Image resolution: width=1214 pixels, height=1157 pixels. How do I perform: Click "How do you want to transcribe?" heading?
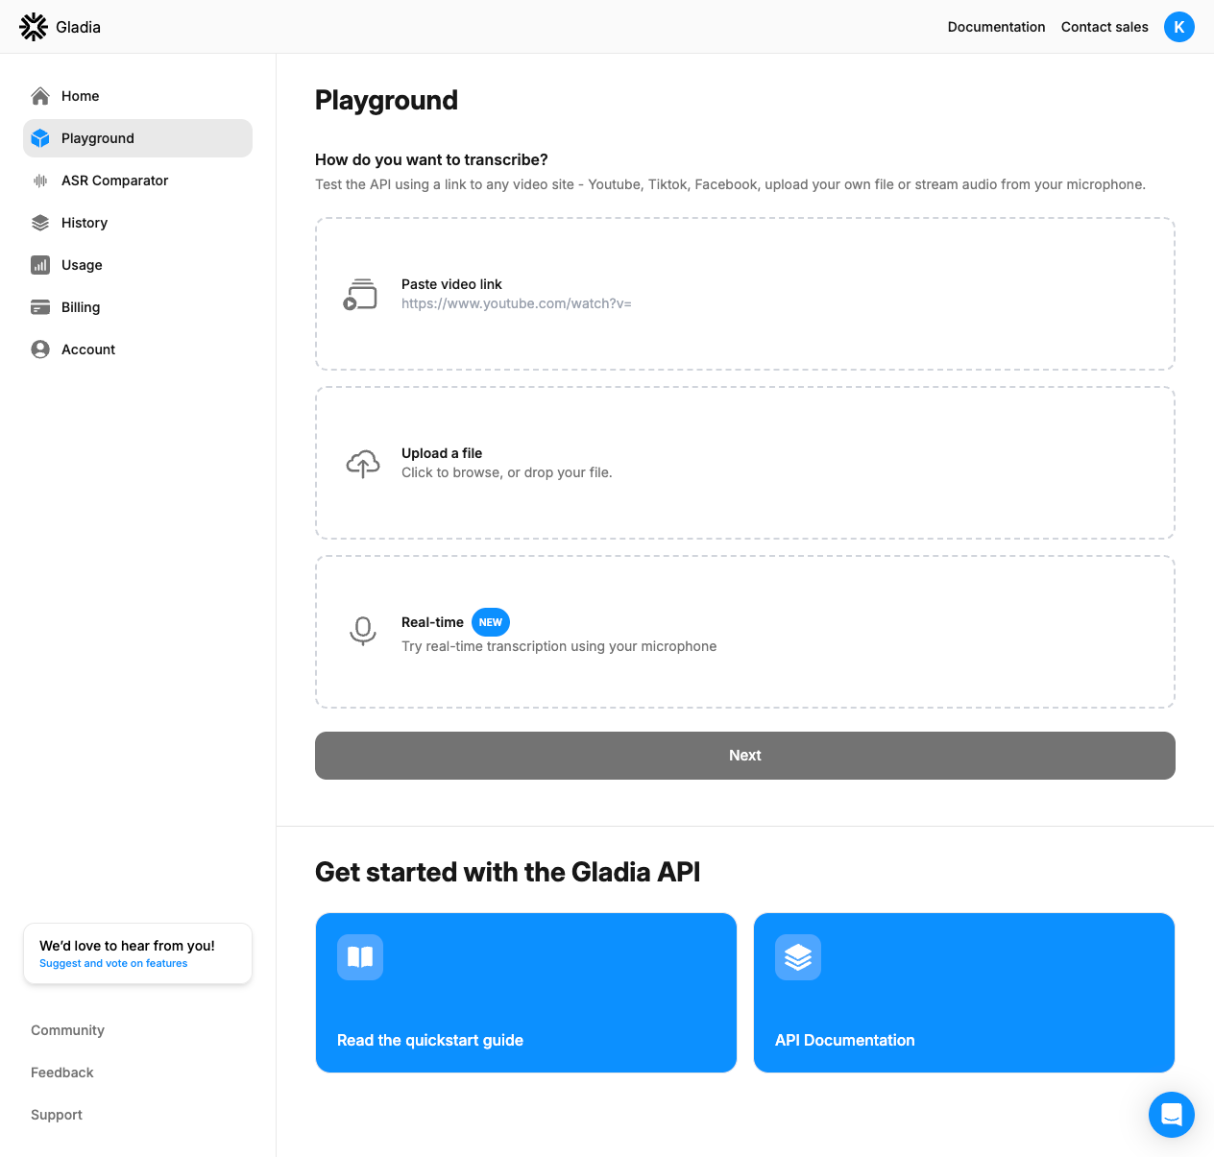(431, 159)
